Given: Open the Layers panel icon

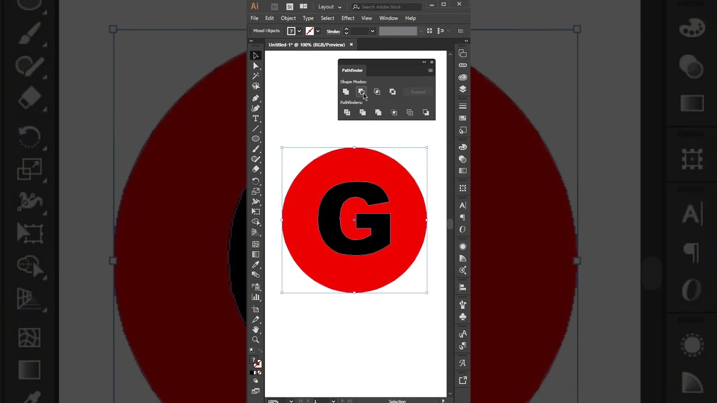Looking at the screenshot, I should 463,89.
